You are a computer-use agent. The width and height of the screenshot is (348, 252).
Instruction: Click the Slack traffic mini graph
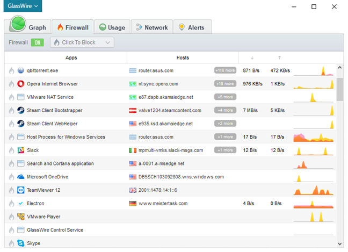point(314,151)
